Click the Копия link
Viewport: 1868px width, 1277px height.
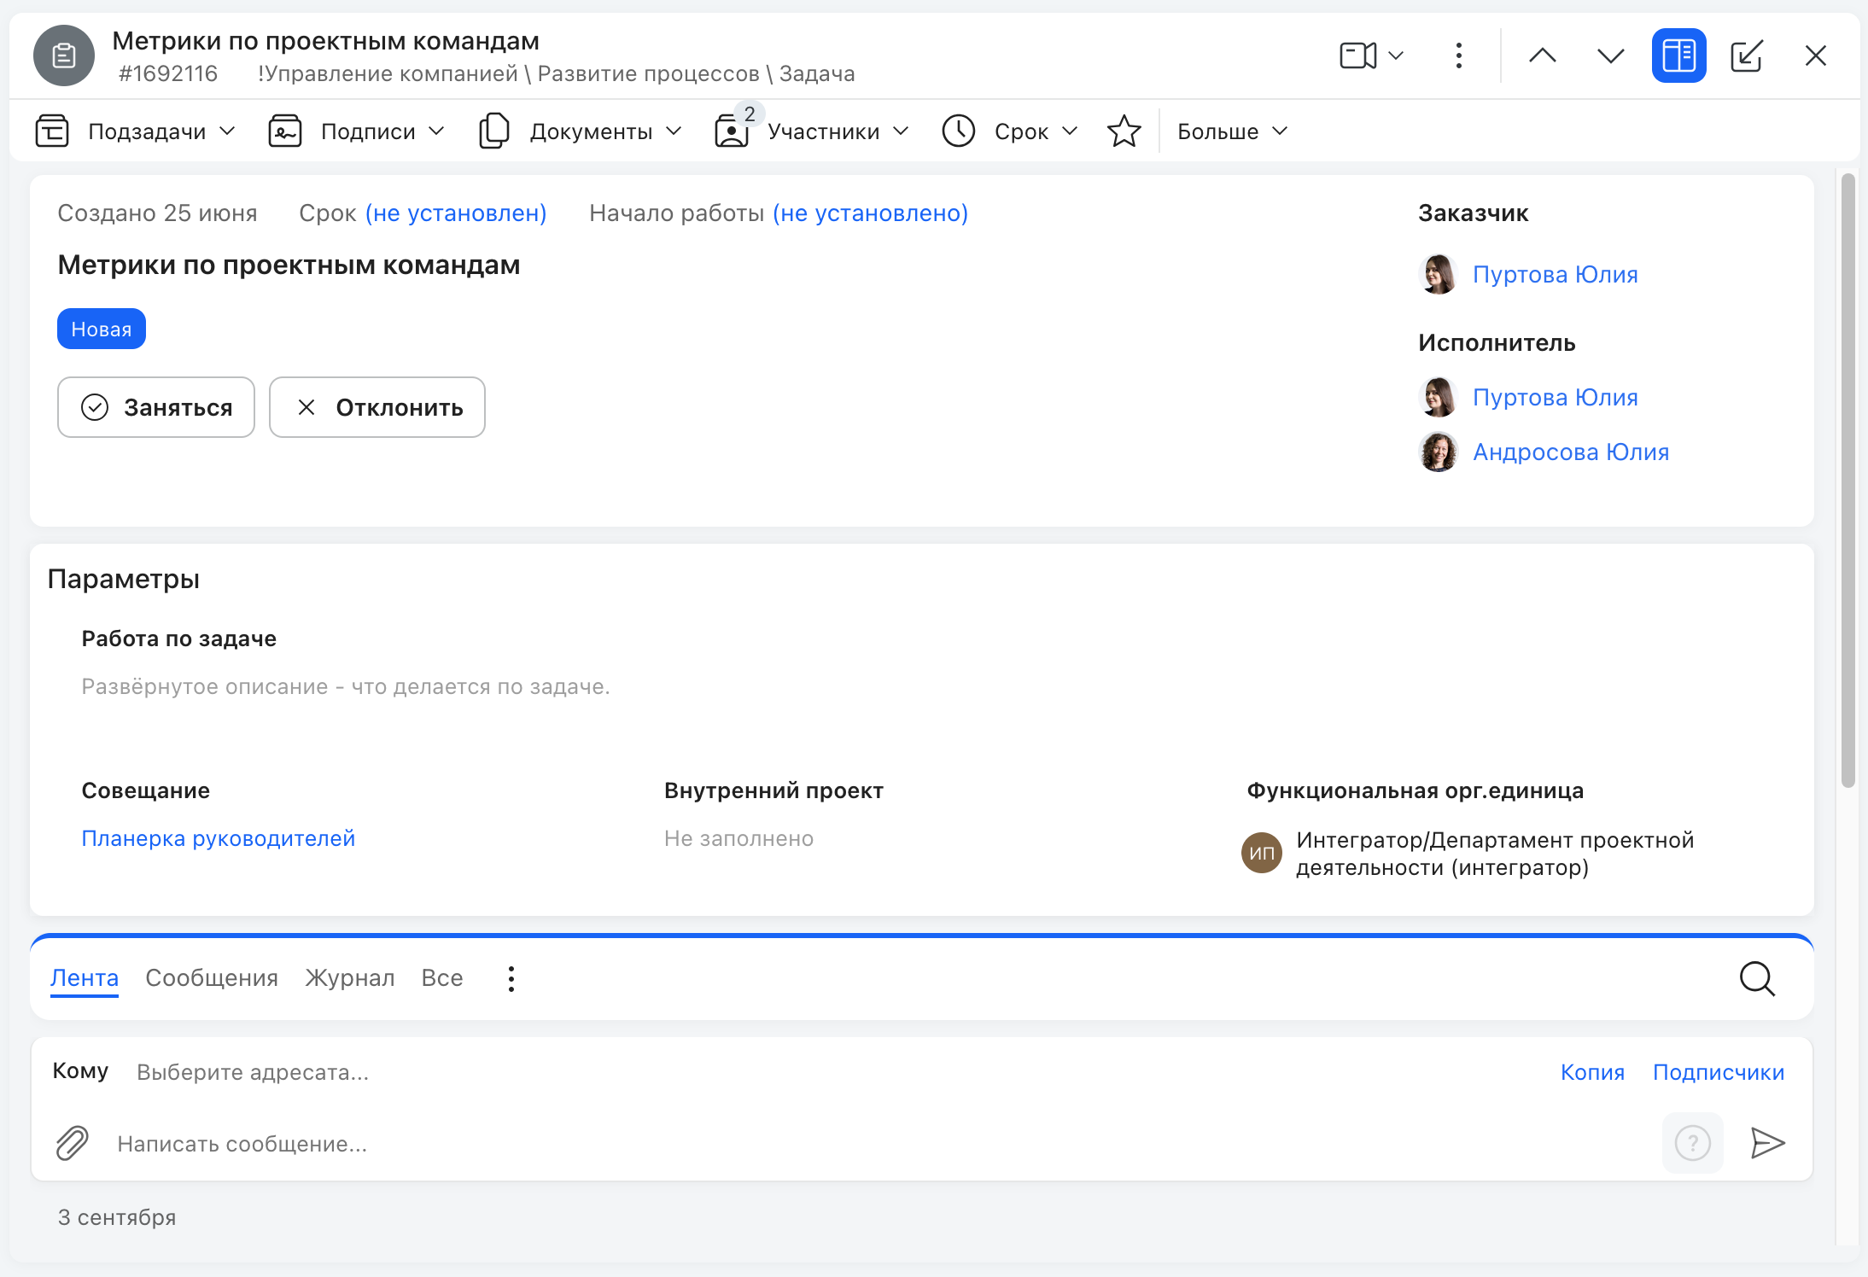coord(1592,1073)
